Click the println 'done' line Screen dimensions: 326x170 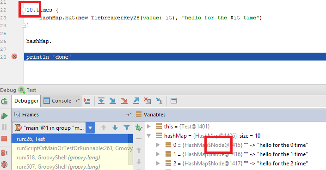coord(175,57)
